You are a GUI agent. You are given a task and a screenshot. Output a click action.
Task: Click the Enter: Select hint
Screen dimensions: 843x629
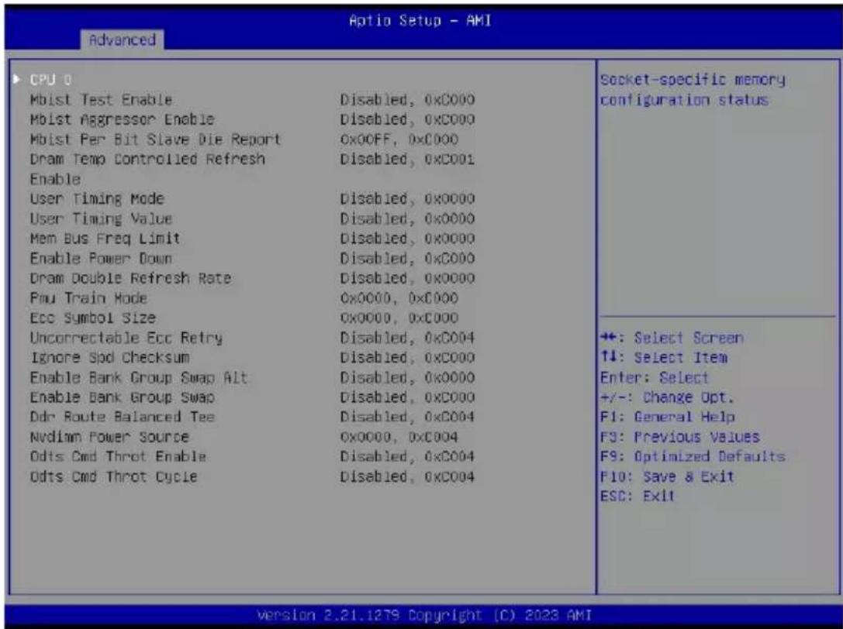(x=655, y=377)
